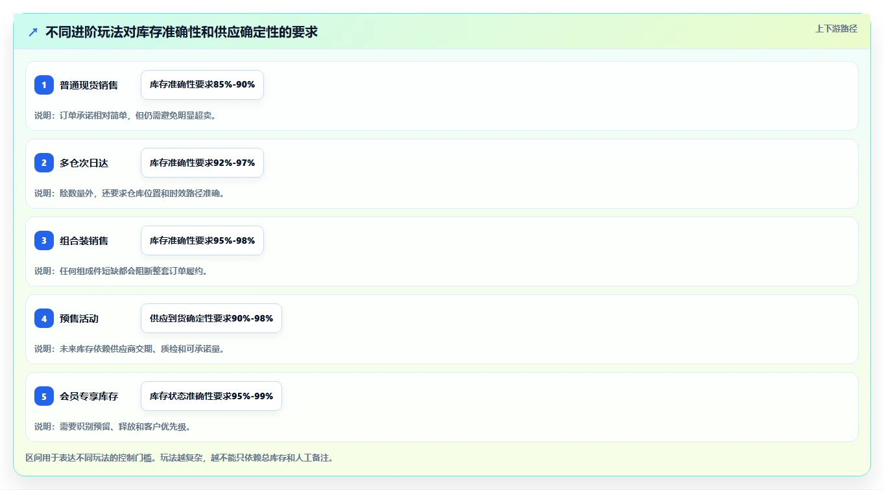Select the 库存准确性要求92%-97% pill

coord(202,163)
